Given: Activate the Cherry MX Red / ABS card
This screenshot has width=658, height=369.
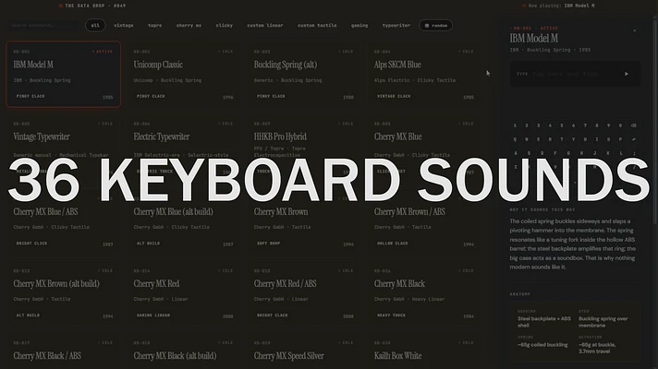Looking at the screenshot, I should [304, 293].
